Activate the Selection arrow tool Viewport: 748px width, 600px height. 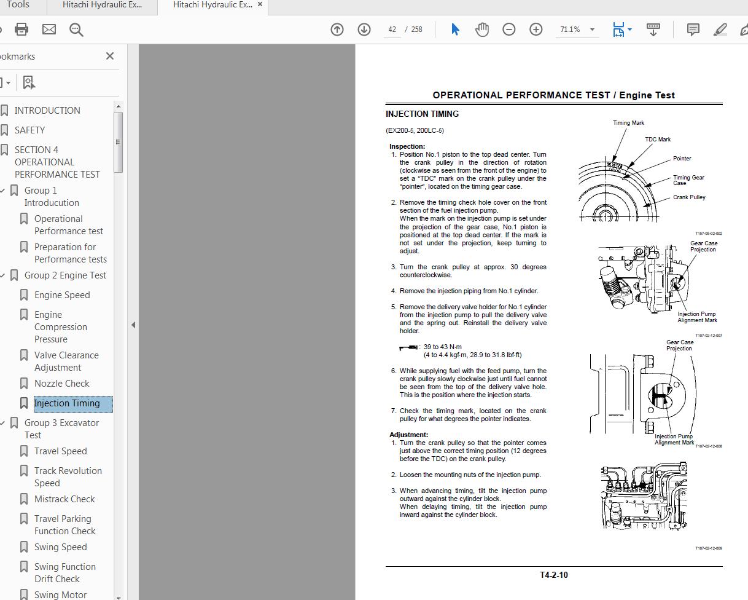point(455,29)
